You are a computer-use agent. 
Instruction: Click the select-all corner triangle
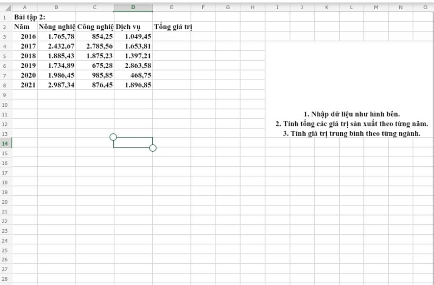pyautogui.click(x=8, y=8)
